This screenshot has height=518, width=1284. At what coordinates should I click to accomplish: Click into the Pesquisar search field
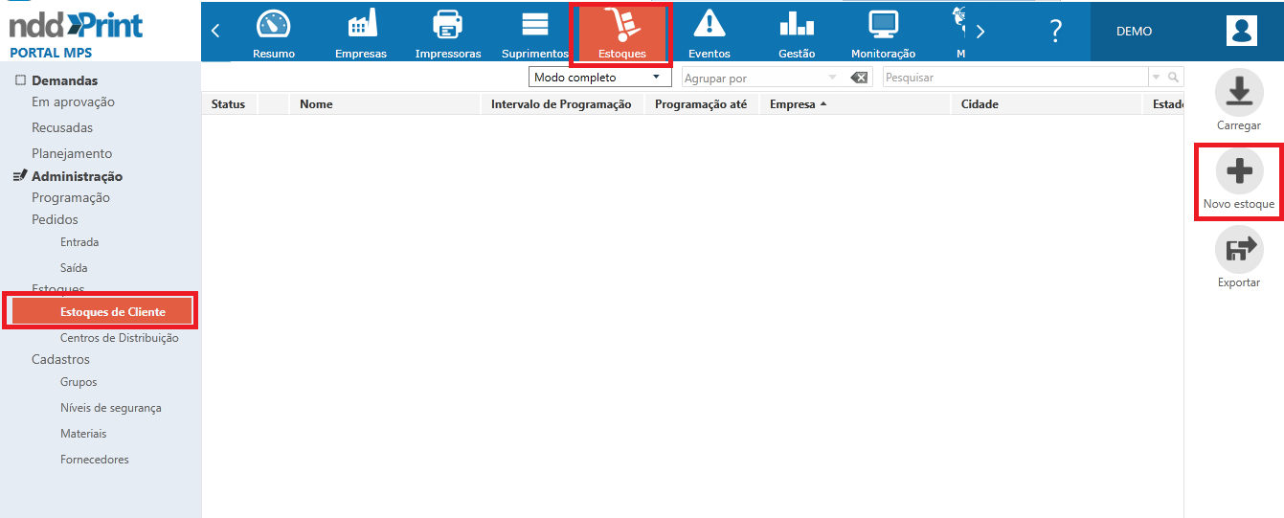coord(1015,78)
